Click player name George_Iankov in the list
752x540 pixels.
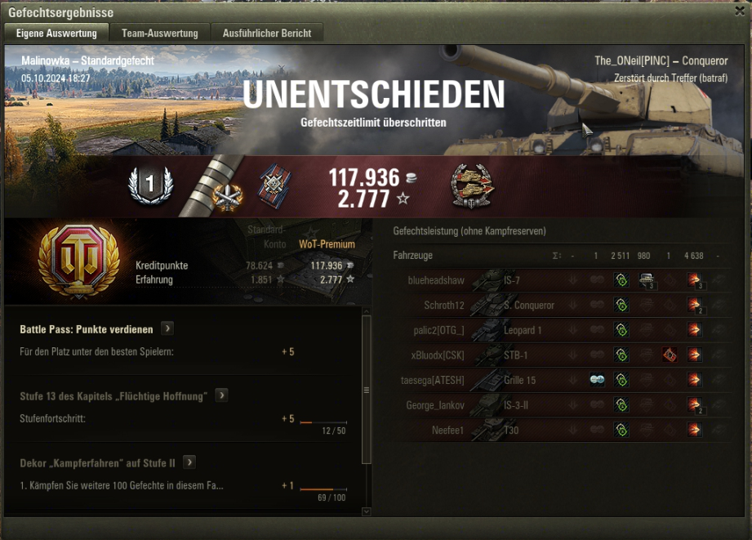click(x=435, y=405)
